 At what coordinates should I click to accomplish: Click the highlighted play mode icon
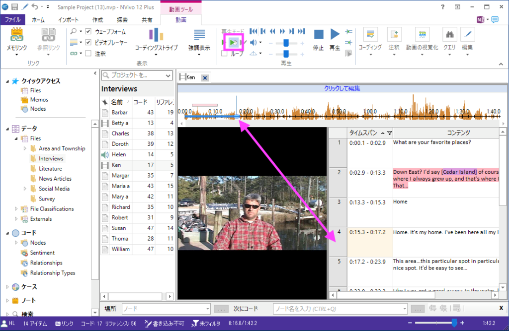pos(233,43)
